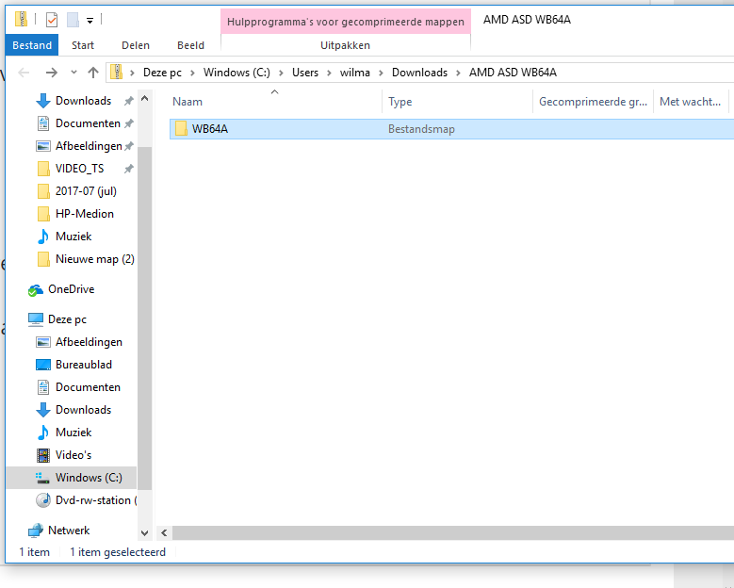Open Nieuwe map (2) in sidebar

(86, 259)
